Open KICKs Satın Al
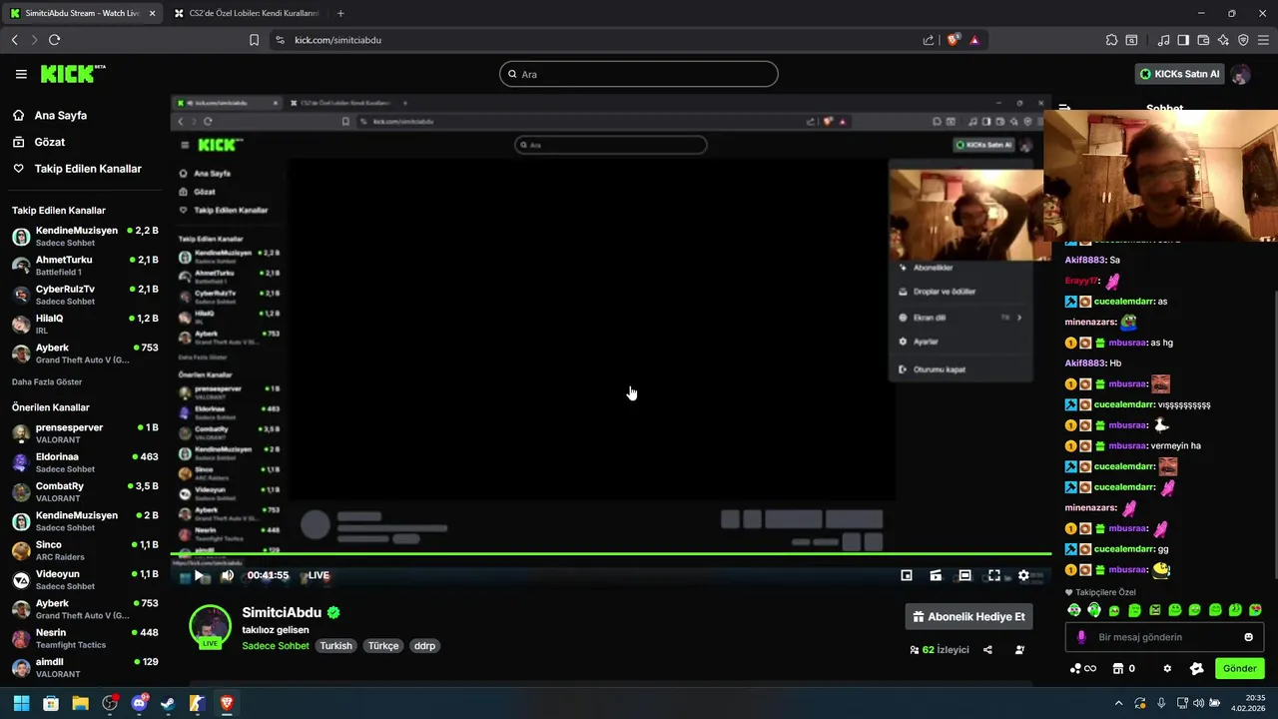The height and width of the screenshot is (719, 1278). pyautogui.click(x=1180, y=74)
